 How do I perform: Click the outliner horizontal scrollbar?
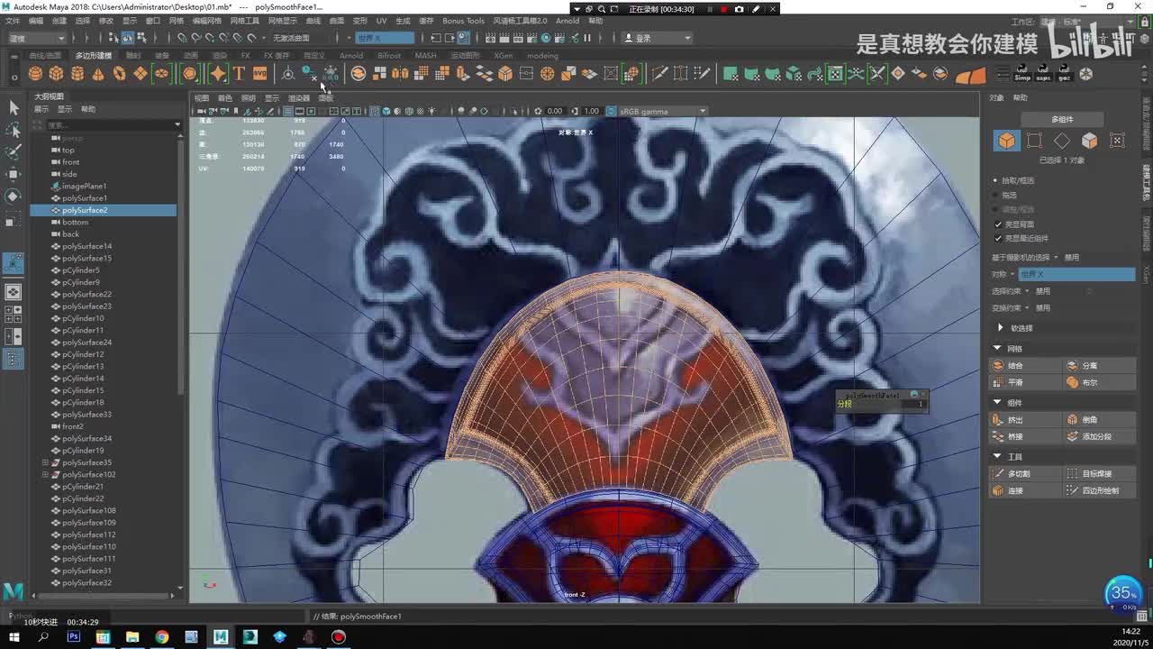click(104, 596)
